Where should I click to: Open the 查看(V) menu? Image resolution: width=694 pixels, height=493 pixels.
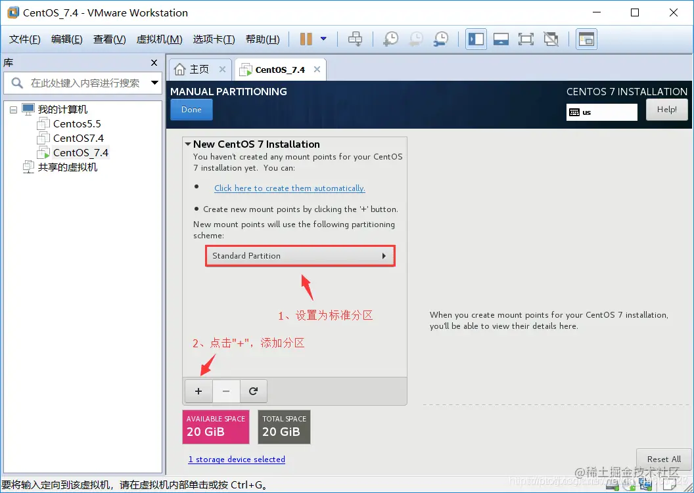[109, 39]
